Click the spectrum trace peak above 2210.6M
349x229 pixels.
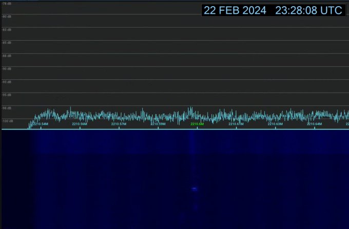[x=190, y=109]
